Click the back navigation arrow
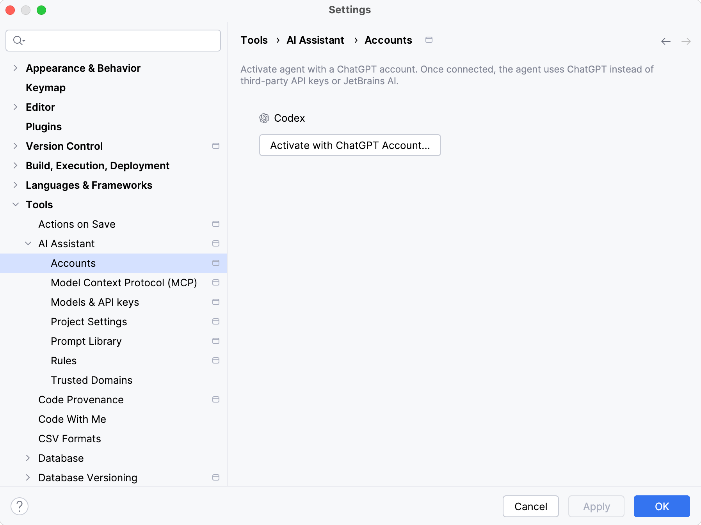The image size is (701, 525). 665,41
